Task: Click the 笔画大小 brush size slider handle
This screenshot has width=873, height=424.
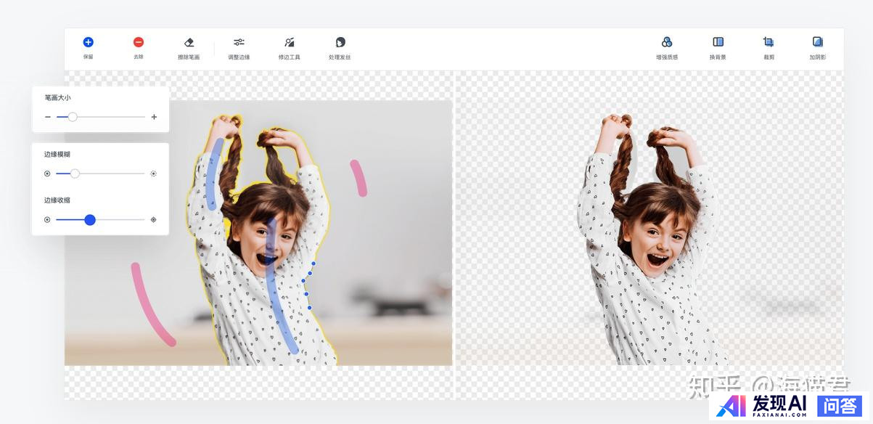Action: 73,117
